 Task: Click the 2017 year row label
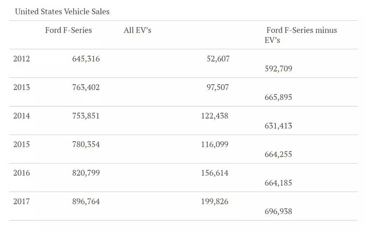(22, 202)
